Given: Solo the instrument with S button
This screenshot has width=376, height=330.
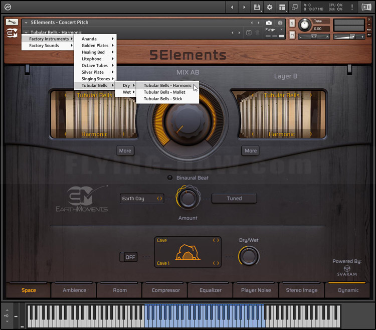Looking at the screenshot, I should pos(292,24).
